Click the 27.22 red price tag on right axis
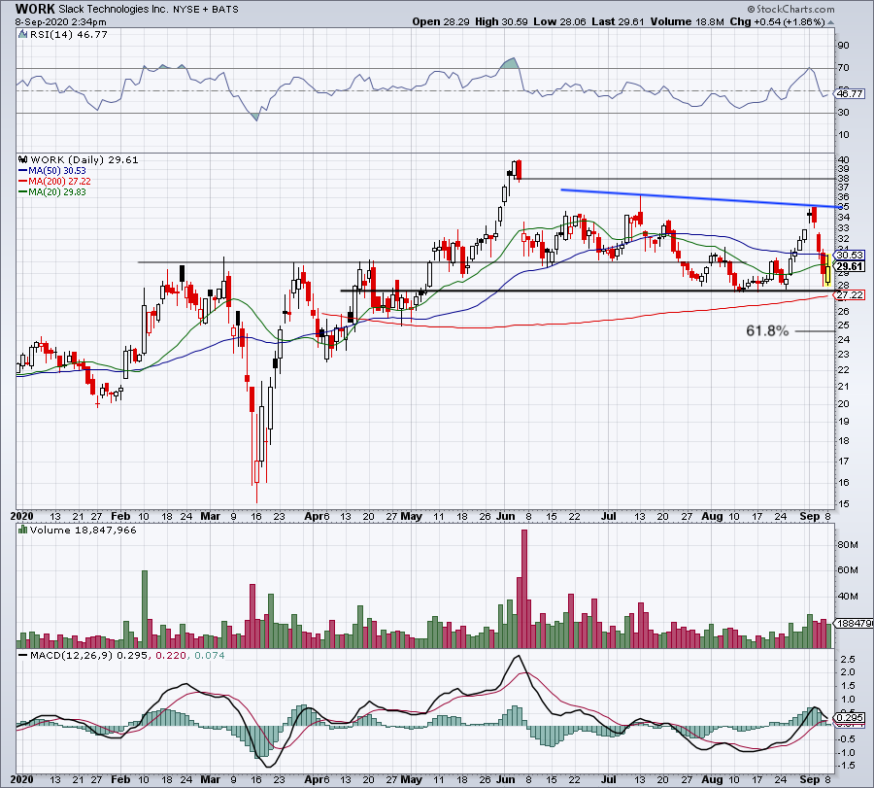The width and height of the screenshot is (874, 788). [x=850, y=295]
